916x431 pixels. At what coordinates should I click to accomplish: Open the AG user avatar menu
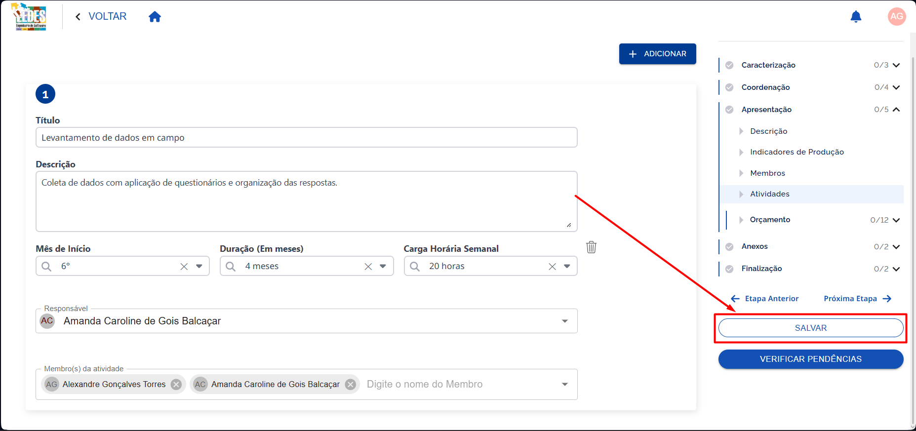tap(897, 16)
